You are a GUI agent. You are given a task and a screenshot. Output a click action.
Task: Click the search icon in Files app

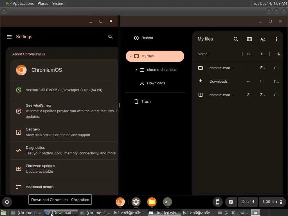[x=236, y=39]
